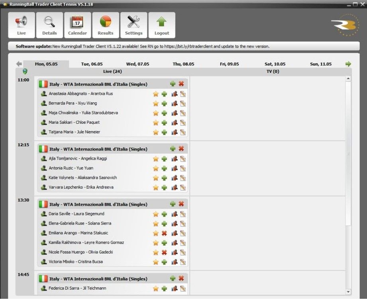Click the player icon beside Maja Chwalinska - Yulia Starodubtseva

pyautogui.click(x=44, y=113)
